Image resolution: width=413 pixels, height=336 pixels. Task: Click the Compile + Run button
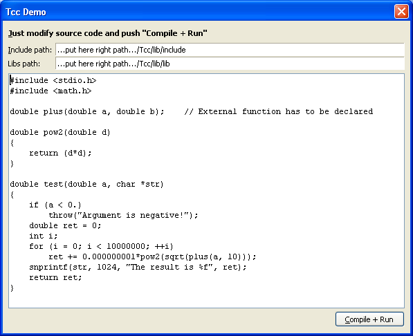click(x=369, y=319)
